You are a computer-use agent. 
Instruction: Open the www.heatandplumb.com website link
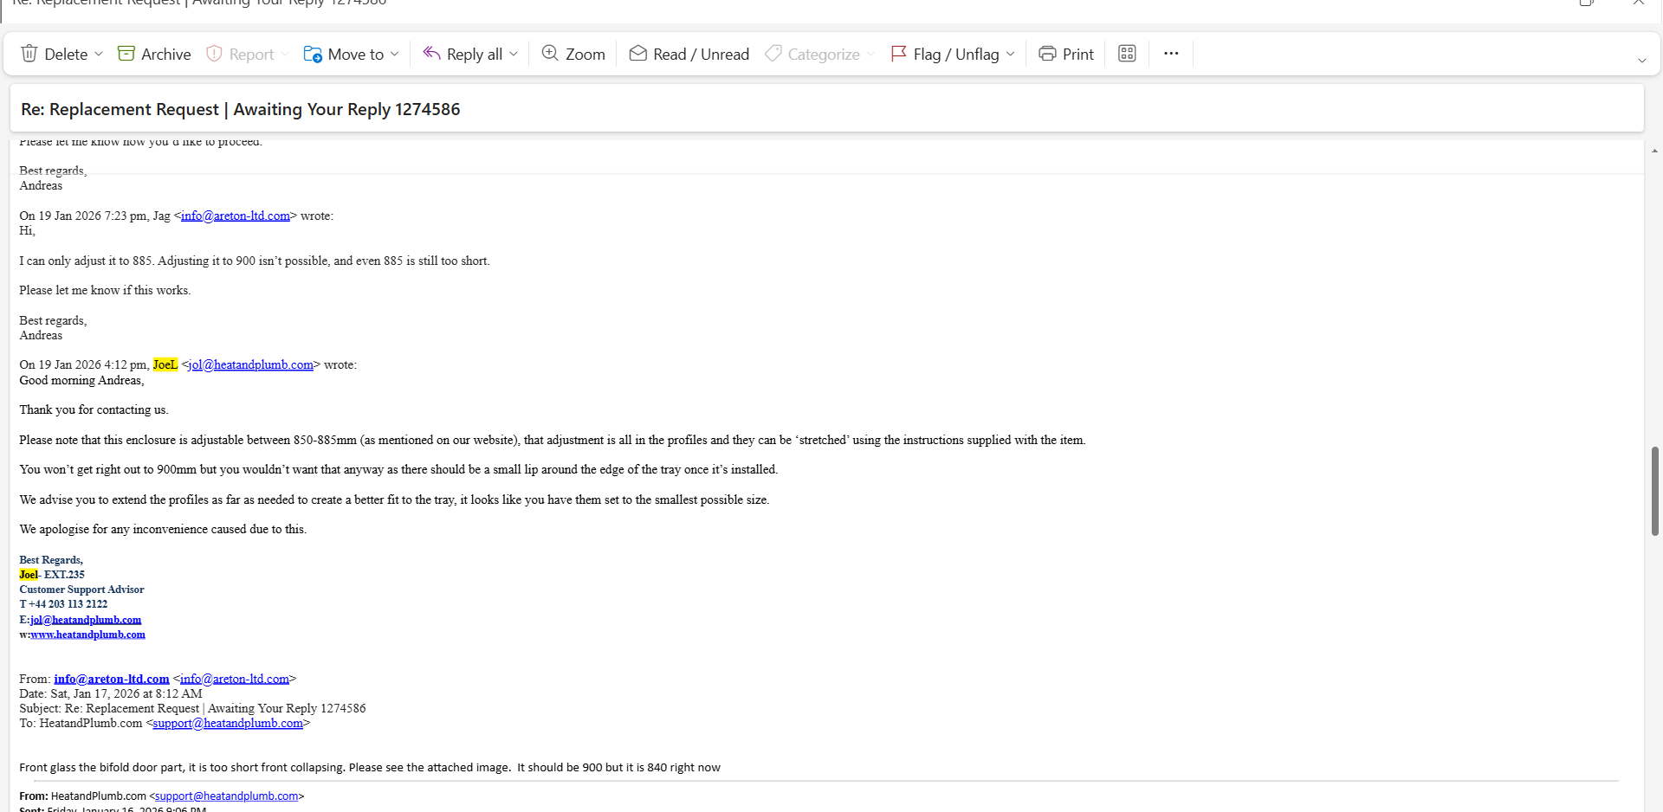(87, 635)
